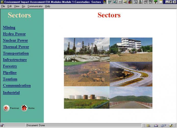Image resolution: width=177 pixels, height=128 pixels.
Task: Click the Netscape window icon at title left
Action: point(2,2)
